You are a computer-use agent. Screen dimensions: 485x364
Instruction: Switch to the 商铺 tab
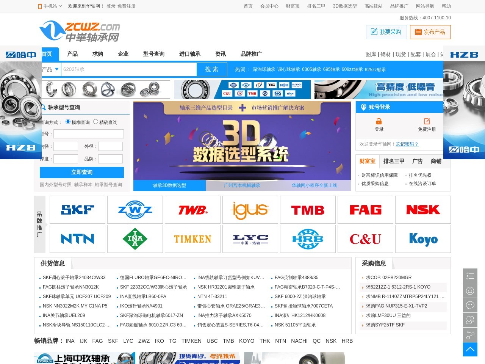[x=436, y=161]
